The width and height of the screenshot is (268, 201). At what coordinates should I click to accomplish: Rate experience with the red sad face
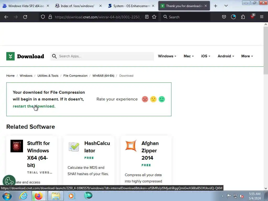pyautogui.click(x=145, y=99)
